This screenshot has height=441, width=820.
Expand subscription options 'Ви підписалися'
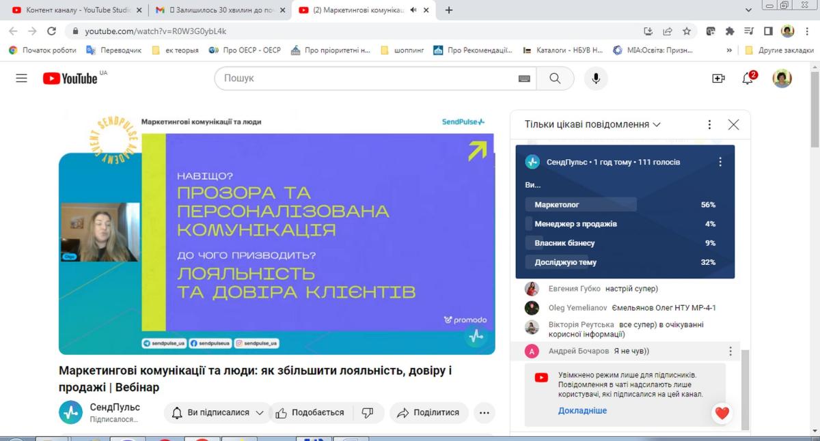coord(218,412)
